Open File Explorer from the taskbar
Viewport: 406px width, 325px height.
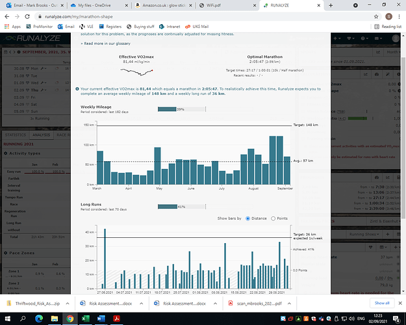pos(55,318)
